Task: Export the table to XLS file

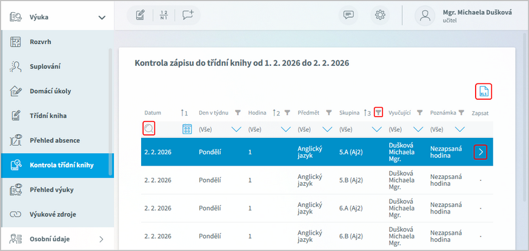Action: [484, 91]
